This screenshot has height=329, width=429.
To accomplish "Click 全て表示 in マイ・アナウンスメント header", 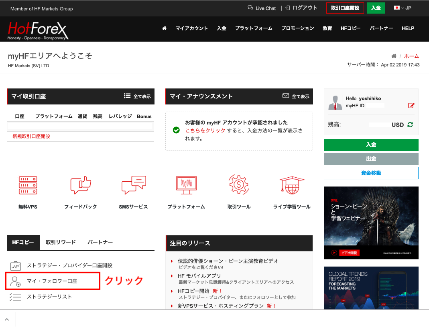I will point(301,96).
